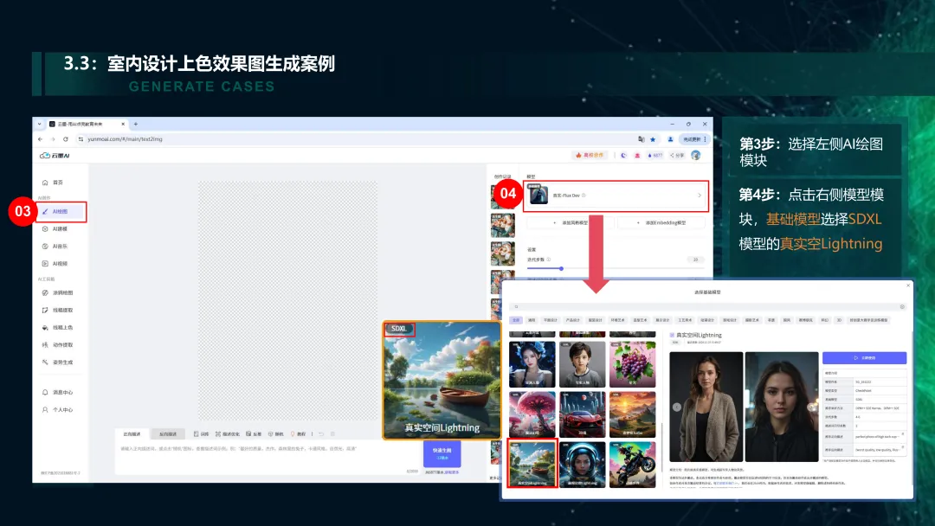Click chevron on the model selector
This screenshot has height=526, width=935.
700,196
